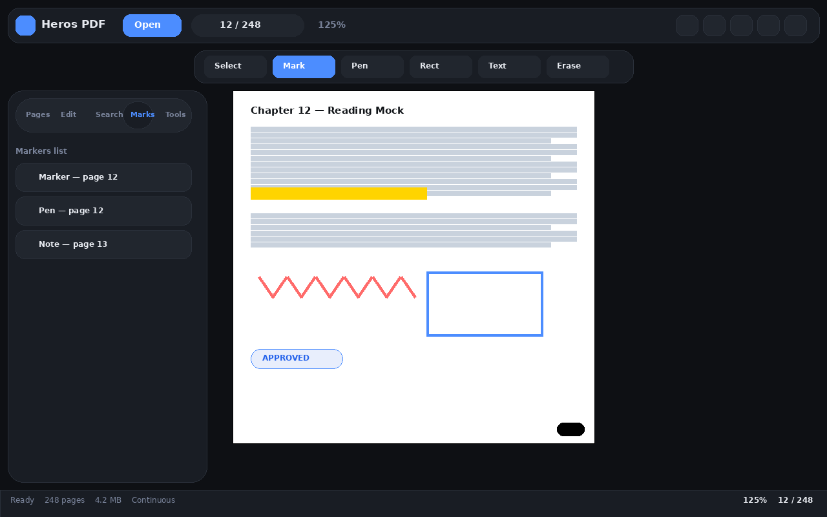Click the "Continuous" view mode label
Image resolution: width=827 pixels, height=517 pixels.
click(x=153, y=500)
